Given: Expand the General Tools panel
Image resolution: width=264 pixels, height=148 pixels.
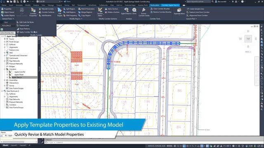Looking at the screenshot, I should point(8,19).
